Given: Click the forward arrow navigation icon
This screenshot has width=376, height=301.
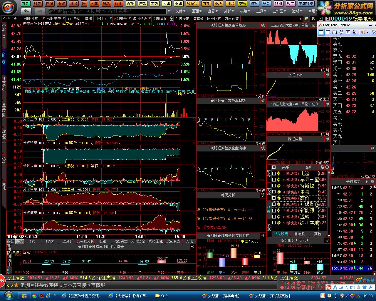Looking at the screenshot, I should point(40,11).
